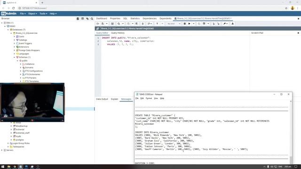Open the Edit menu in Notepad

click(x=142, y=98)
